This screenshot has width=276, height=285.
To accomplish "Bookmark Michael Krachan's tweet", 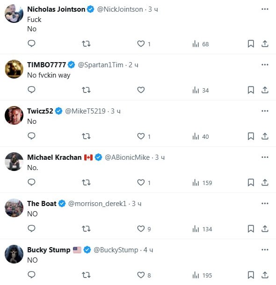I will click(x=251, y=183).
